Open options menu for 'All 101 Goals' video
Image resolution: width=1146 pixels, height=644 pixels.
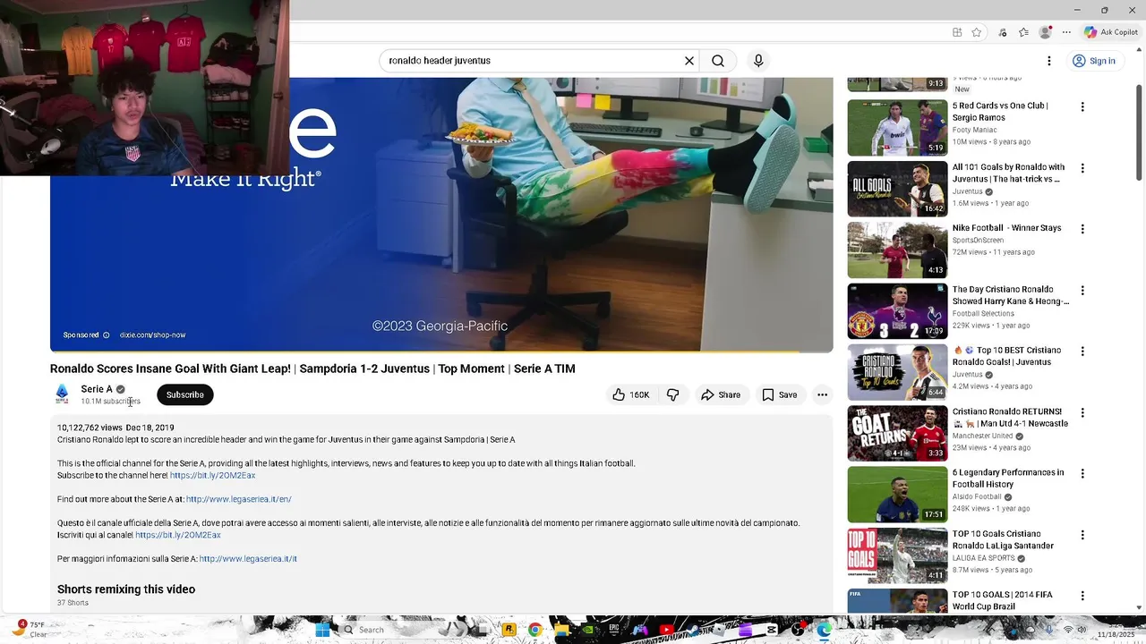pyautogui.click(x=1082, y=168)
